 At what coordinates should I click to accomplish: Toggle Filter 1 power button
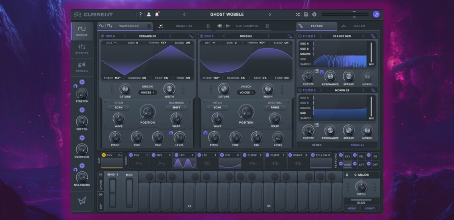click(300, 36)
